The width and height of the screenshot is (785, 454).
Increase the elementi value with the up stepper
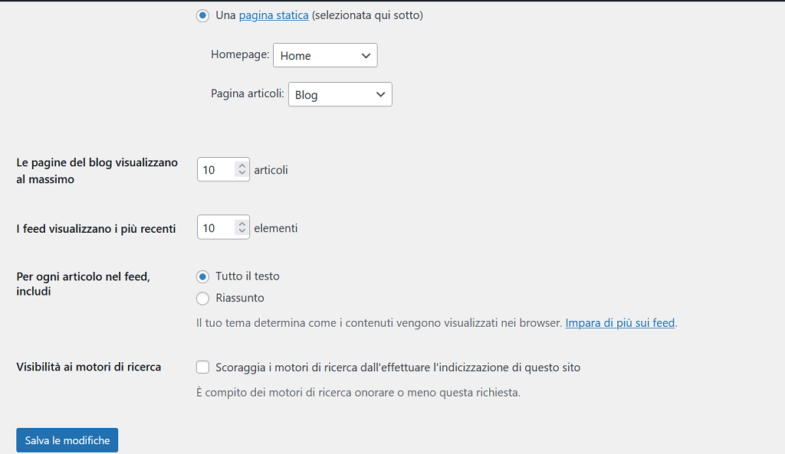click(x=239, y=223)
